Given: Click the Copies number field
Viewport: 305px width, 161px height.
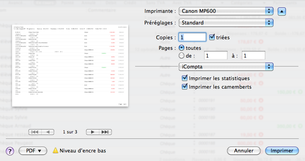Looking at the screenshot, I should 193,37.
